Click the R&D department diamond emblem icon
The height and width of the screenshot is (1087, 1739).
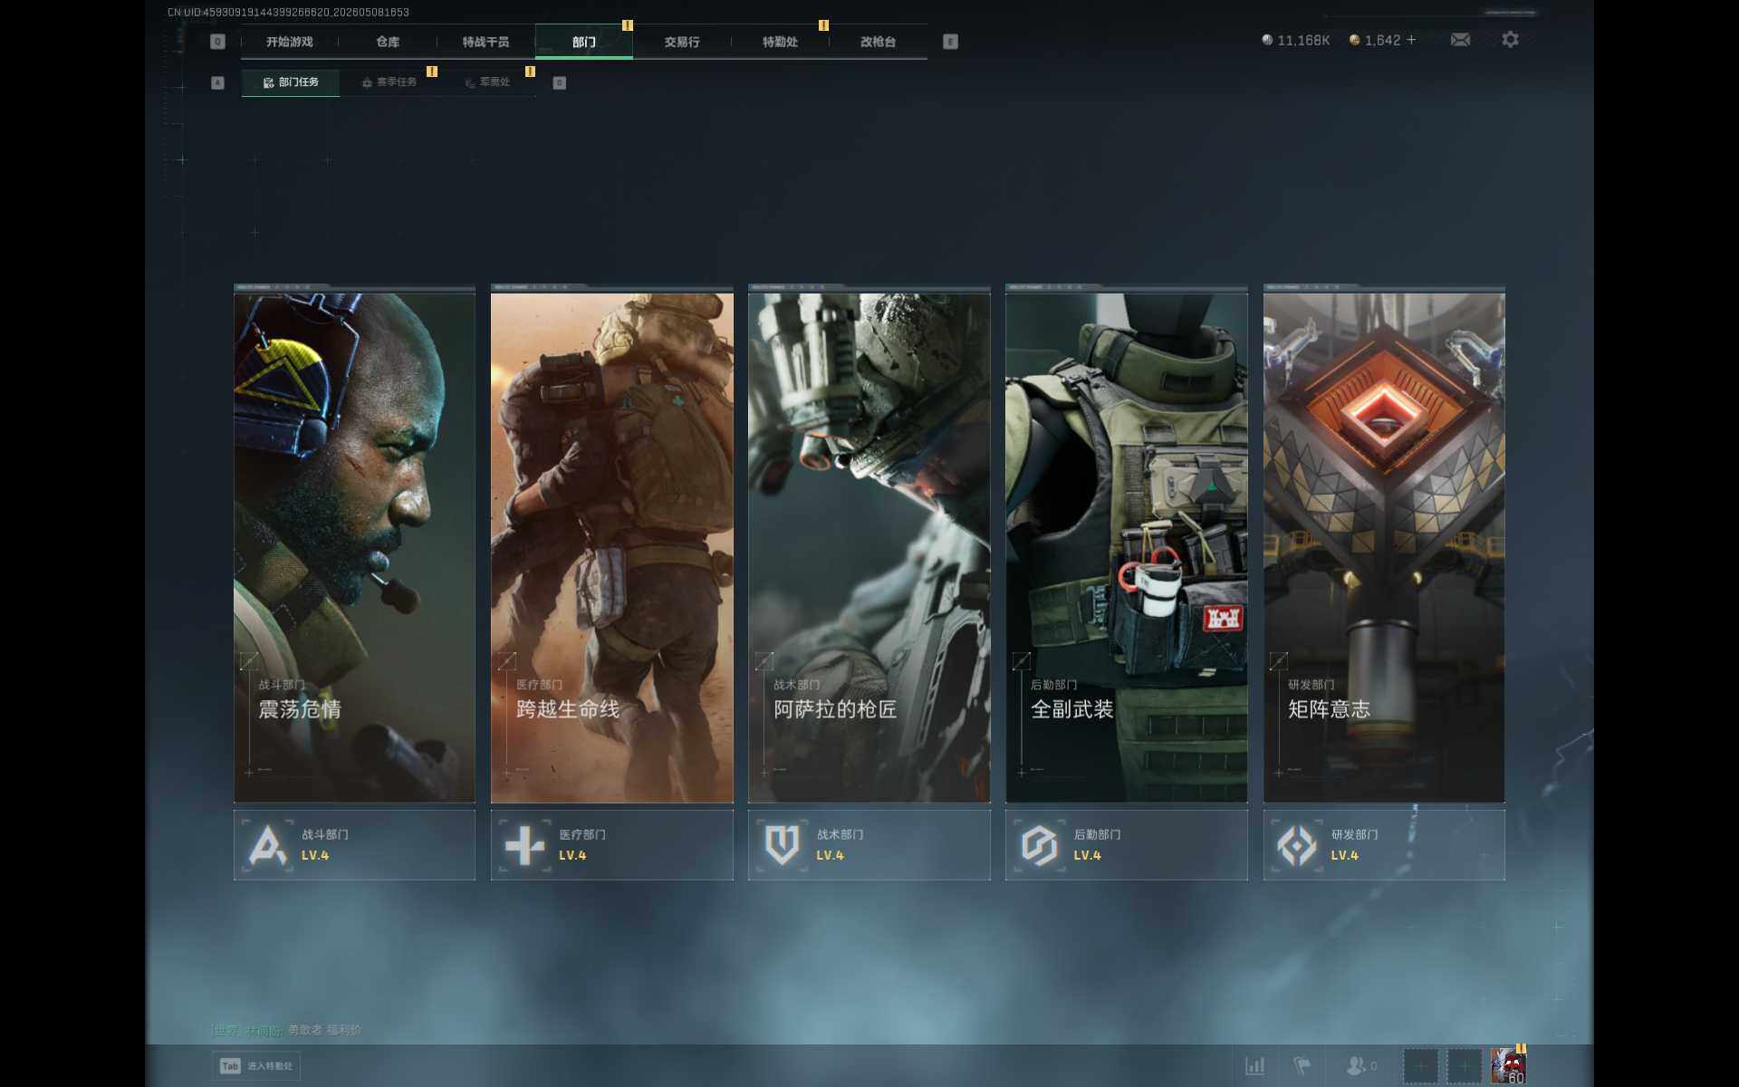(1297, 845)
